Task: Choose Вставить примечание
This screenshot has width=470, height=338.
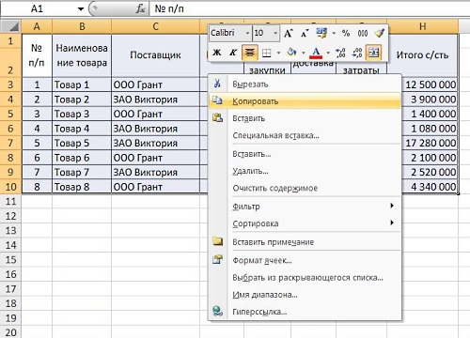Action: (x=305, y=242)
